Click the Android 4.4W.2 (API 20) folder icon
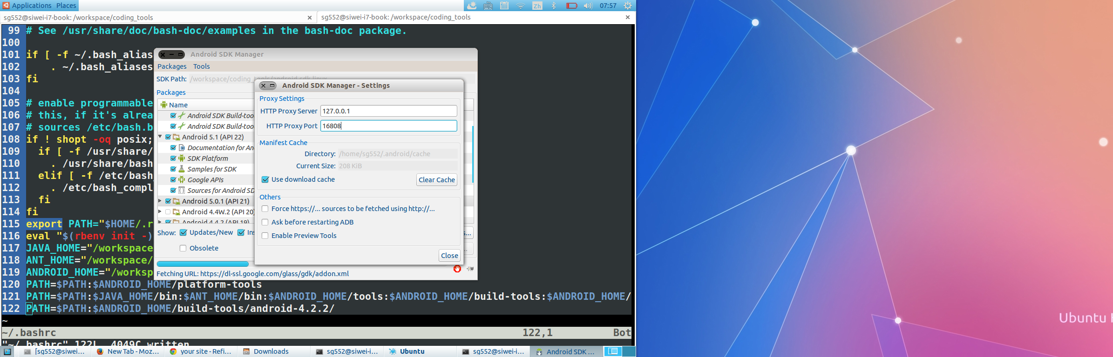 pos(176,212)
